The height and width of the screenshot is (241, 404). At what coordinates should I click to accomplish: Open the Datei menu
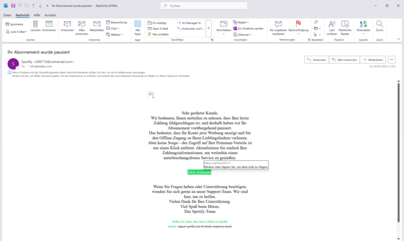7,15
